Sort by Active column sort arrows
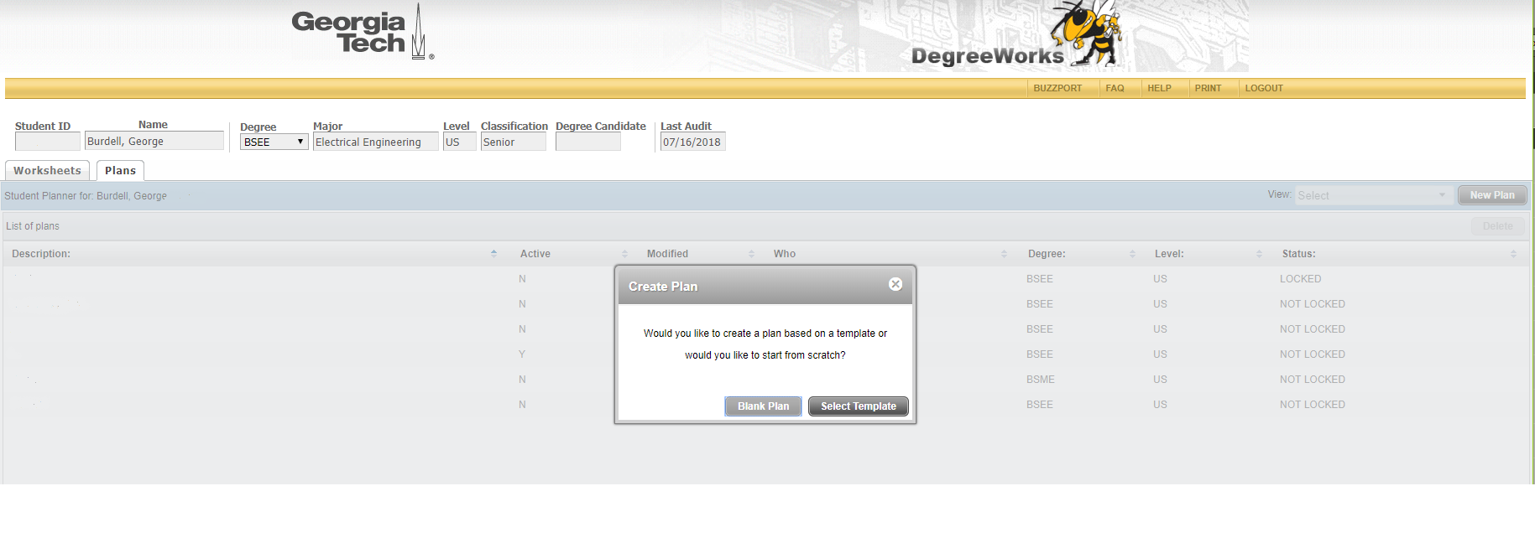1535x543 pixels. [624, 254]
